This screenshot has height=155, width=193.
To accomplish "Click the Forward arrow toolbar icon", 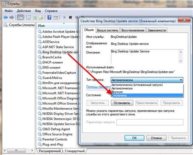I will (12, 17).
